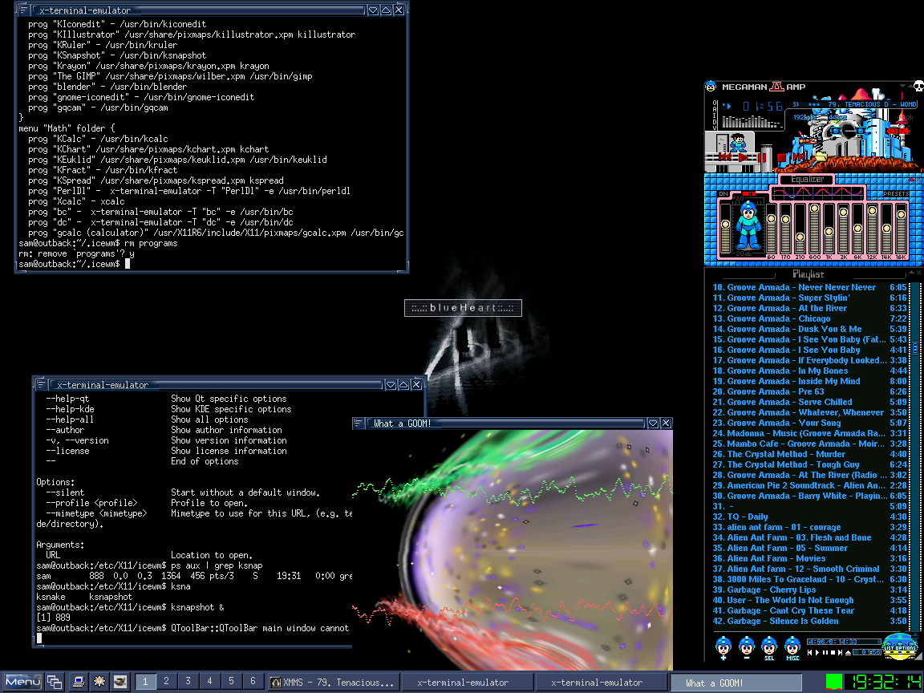Pause playback with red pause button in Megaman Amp
This screenshot has width=924, height=693.
coord(762,157)
